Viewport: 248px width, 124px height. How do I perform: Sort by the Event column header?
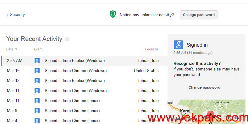pos(38,49)
